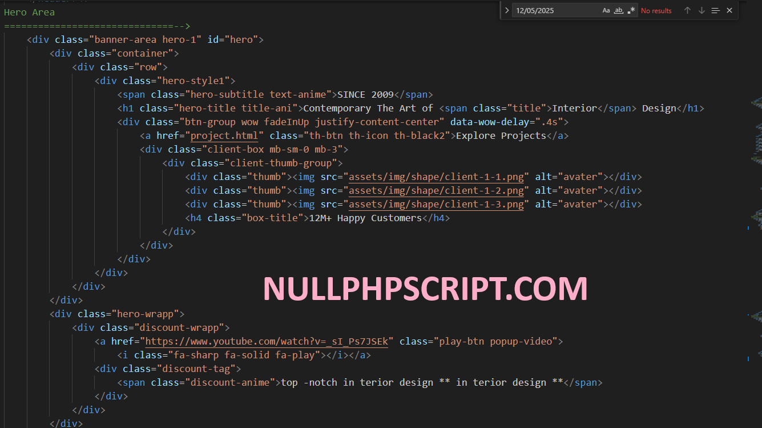Toggle Match Case (Aa) in find widget
This screenshot has width=762, height=428.
tap(606, 10)
